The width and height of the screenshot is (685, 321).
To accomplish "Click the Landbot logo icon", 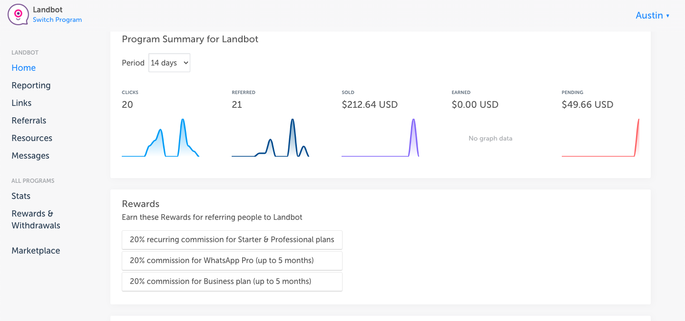I will 18,15.
